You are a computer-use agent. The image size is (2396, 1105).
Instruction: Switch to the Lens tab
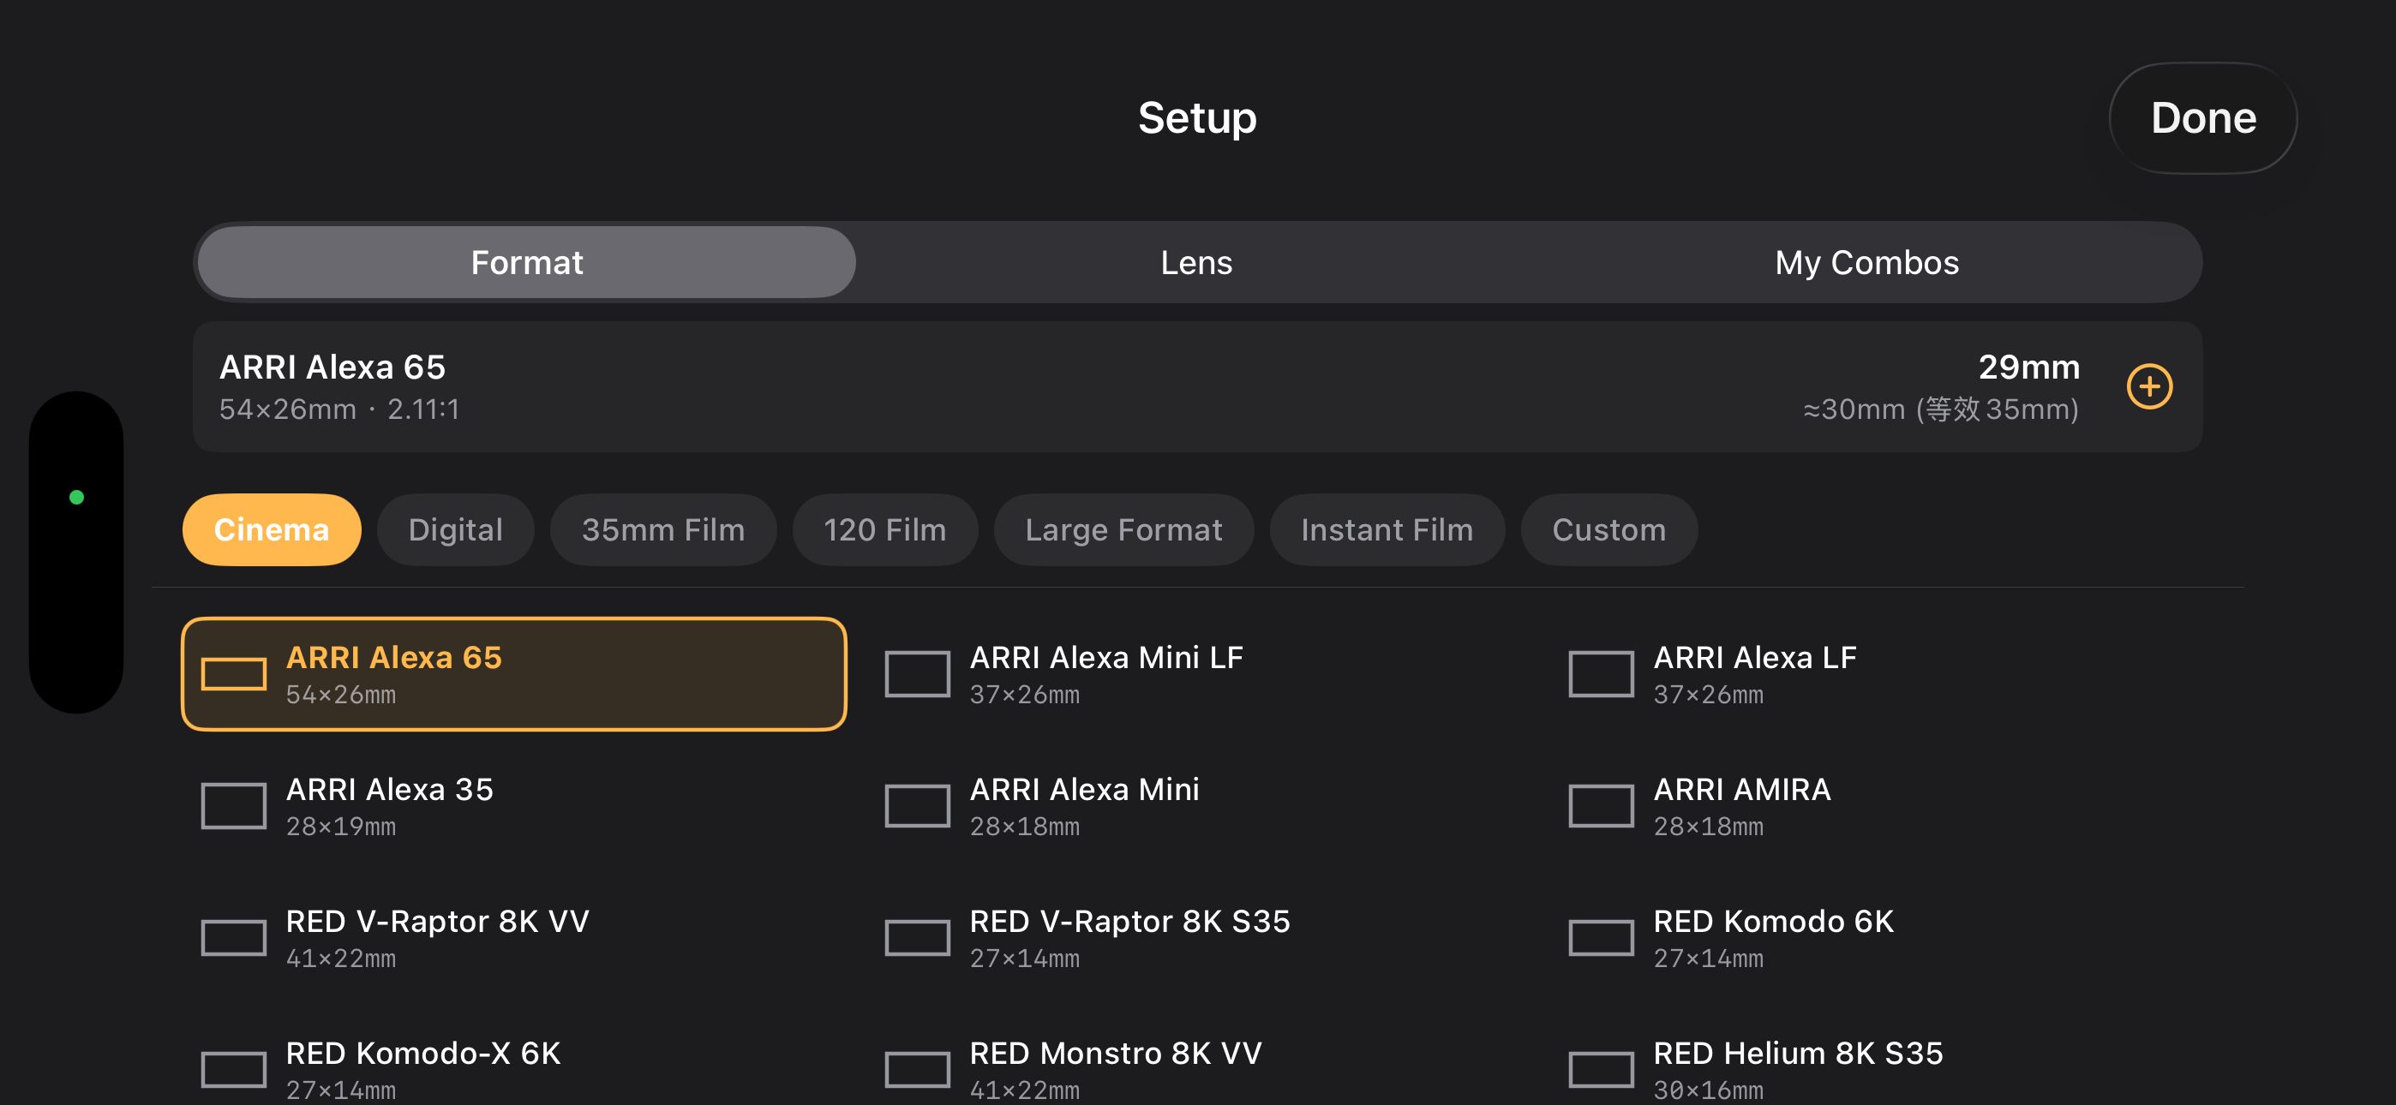[1196, 262]
